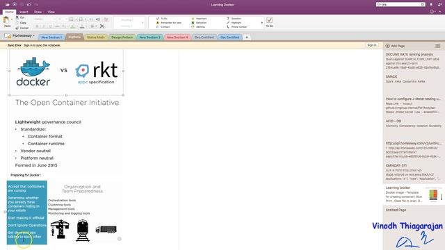
Task: Open the Design Pattern section tab
Action: click(x=122, y=37)
